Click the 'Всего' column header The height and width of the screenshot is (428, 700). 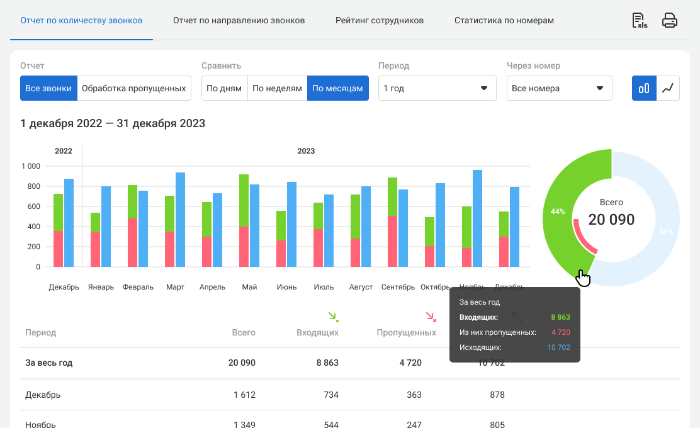pyautogui.click(x=243, y=332)
